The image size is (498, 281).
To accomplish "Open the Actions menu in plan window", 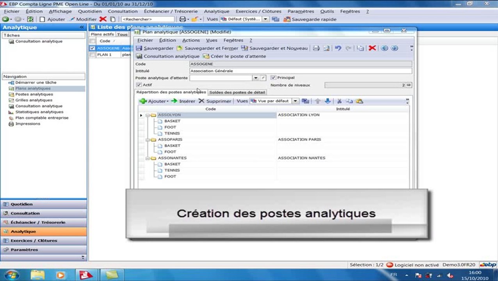I will 191,40.
